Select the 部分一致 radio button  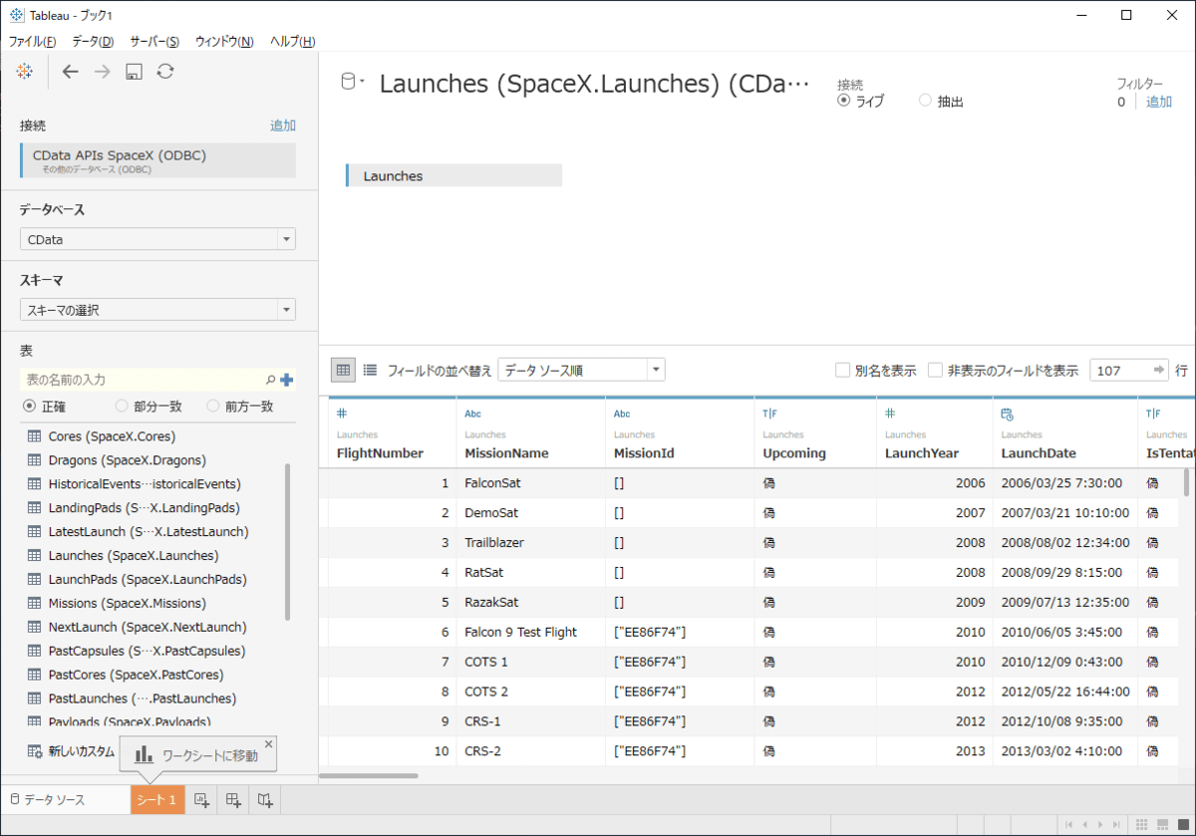pos(122,407)
